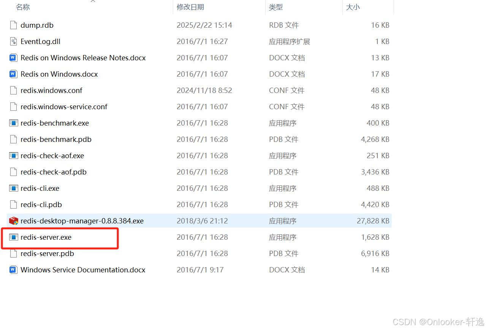486x330 pixels.
Task: Select redis-desktop-manager-0.8.8.384.exe file name
Action: click(x=82, y=221)
